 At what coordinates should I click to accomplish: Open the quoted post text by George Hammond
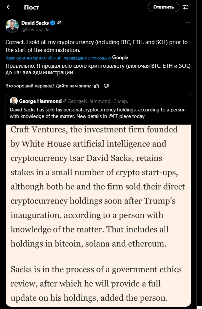(98, 113)
